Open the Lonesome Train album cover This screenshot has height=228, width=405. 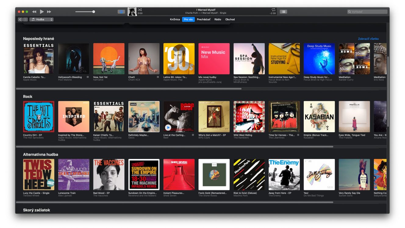point(74,175)
